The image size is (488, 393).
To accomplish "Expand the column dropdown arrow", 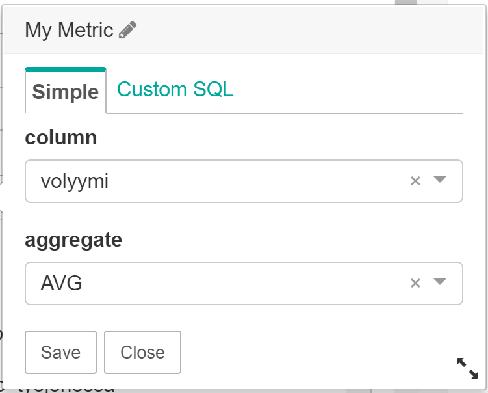I will coord(440,180).
